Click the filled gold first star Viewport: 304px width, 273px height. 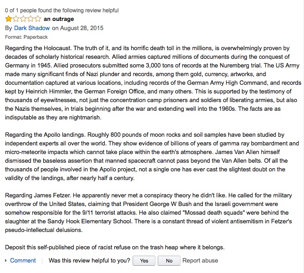9,19
